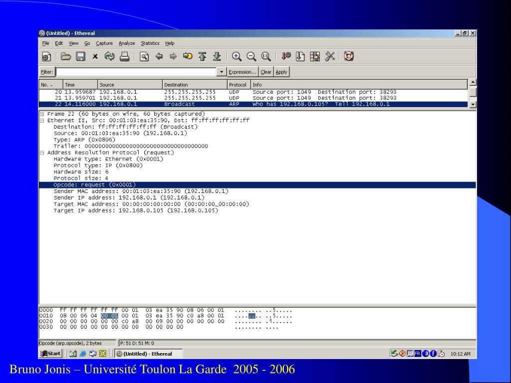Image resolution: width=511 pixels, height=383 pixels.
Task: Open the Capture menu
Action: pos(104,43)
